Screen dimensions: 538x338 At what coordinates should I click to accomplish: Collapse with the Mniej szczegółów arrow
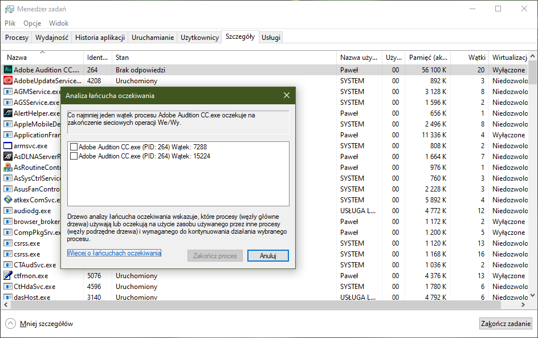11,323
